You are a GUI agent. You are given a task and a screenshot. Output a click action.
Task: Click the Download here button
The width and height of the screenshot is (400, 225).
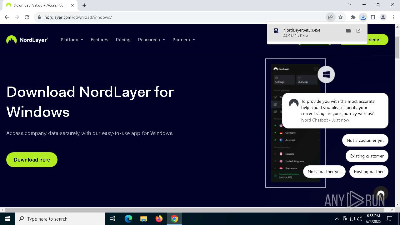point(32,160)
